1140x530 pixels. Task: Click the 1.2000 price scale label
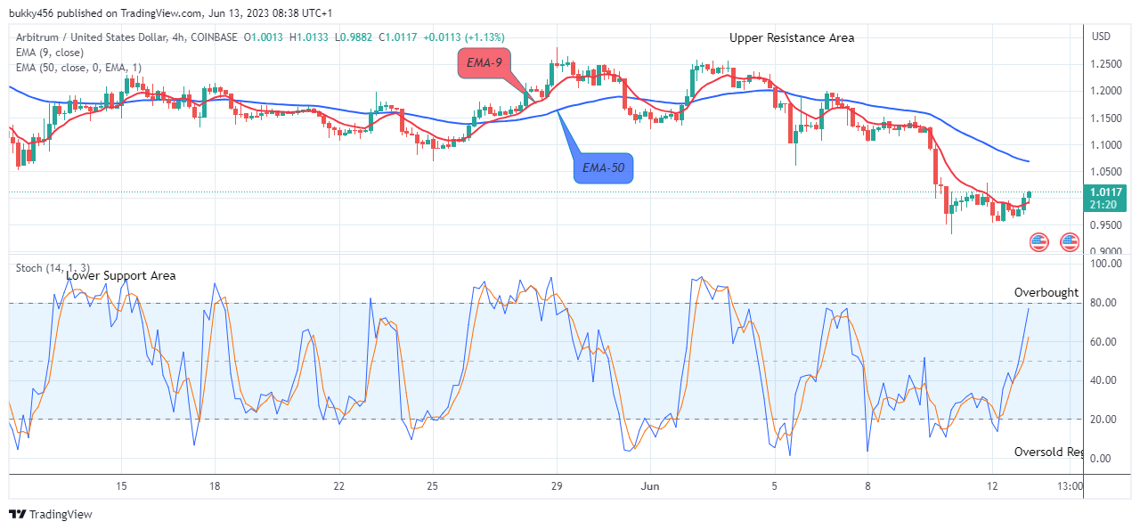coord(1106,91)
